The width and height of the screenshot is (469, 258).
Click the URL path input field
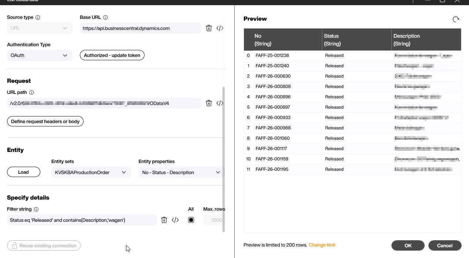(104, 103)
